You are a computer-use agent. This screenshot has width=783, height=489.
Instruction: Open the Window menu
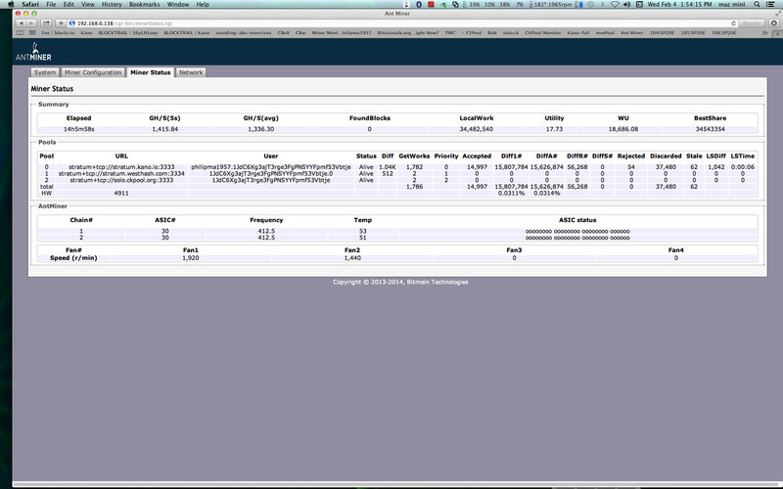178,4
